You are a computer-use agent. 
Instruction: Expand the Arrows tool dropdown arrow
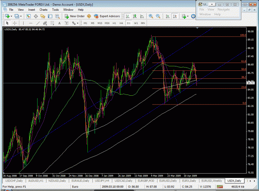(x=77, y=23)
